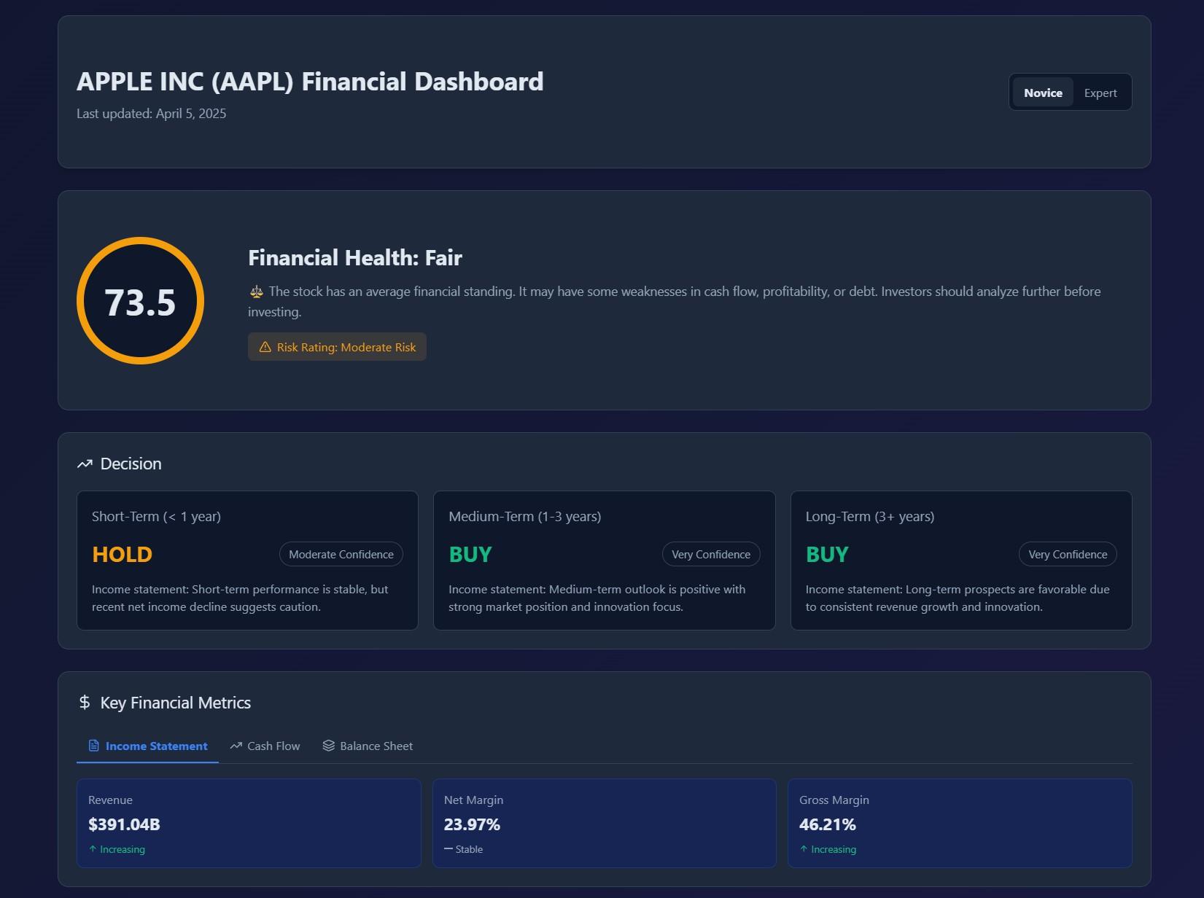Click the $391.04B revenue value
The image size is (1204, 898).
124,824
